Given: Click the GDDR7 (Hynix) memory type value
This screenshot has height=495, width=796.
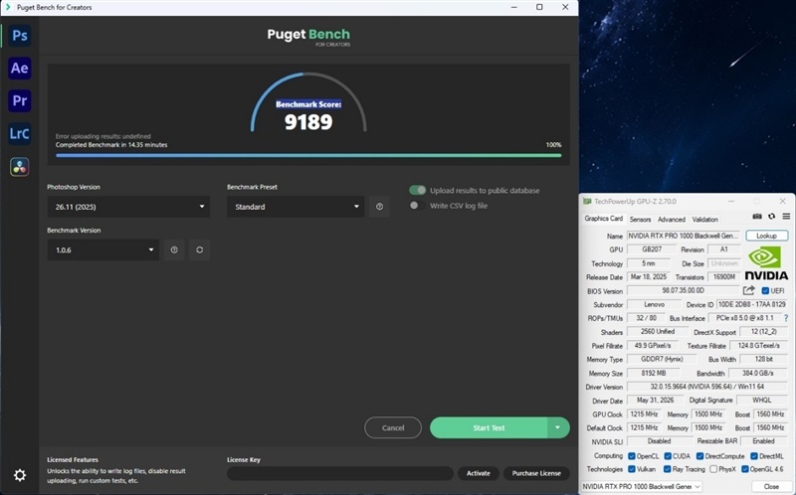Looking at the screenshot, I should tap(662, 359).
